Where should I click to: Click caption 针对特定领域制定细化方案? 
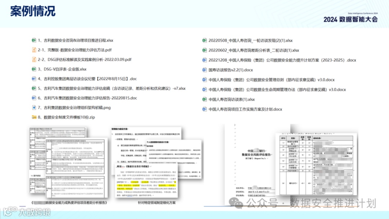[157, 203]
